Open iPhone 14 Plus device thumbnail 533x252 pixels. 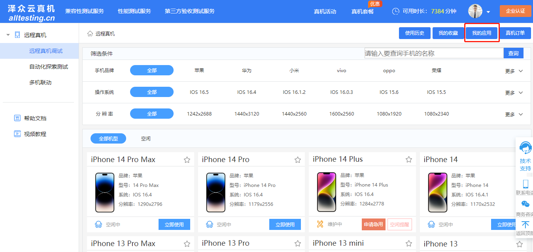pyautogui.click(x=327, y=192)
